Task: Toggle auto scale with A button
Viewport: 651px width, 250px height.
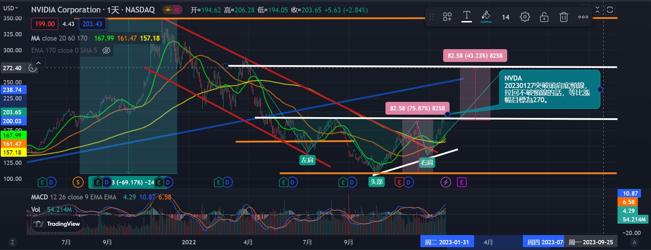Action: click(x=634, y=242)
